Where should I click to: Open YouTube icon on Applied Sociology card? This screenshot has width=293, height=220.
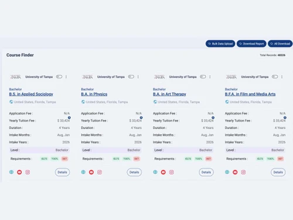click(x=19, y=172)
